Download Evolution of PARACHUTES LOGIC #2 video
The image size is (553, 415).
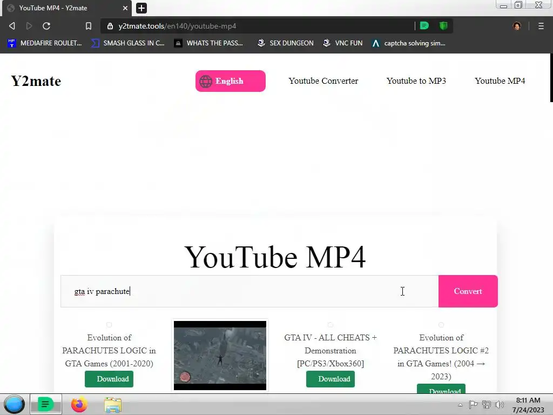pos(441,389)
